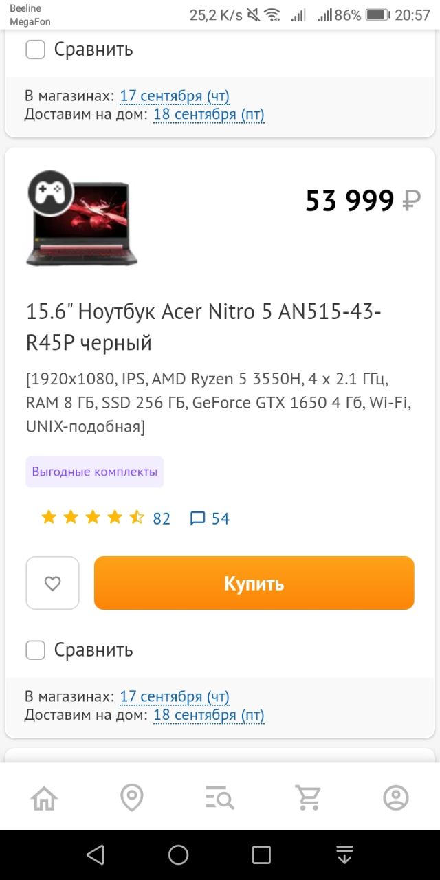Open the catalog search icon
This screenshot has height=880, width=440.
[220, 798]
